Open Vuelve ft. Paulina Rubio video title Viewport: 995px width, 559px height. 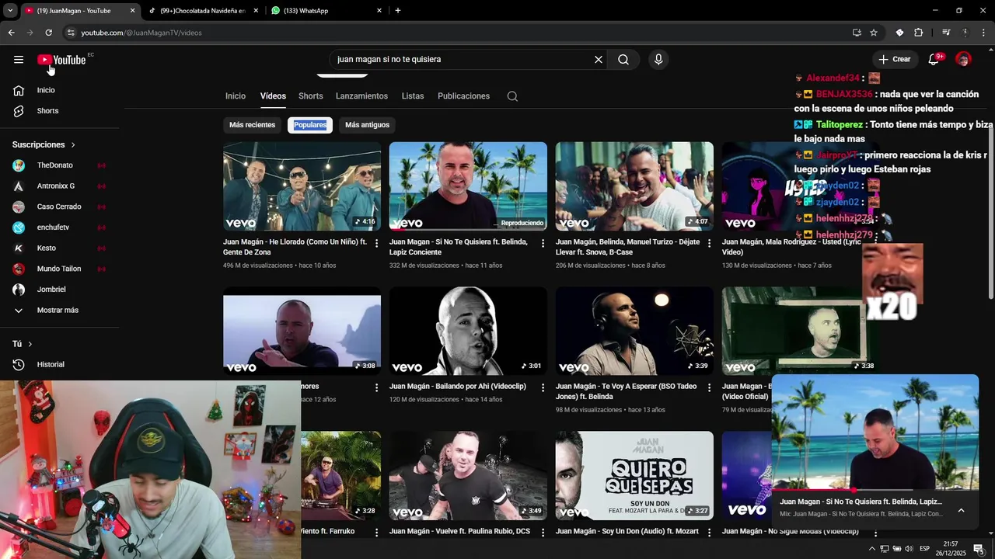tap(459, 532)
